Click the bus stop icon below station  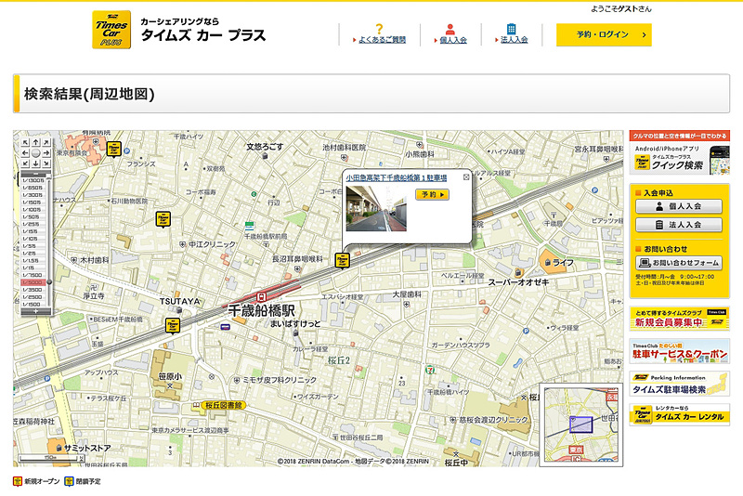click(x=225, y=327)
